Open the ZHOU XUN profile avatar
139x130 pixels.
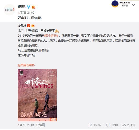click(x=9, y=10)
